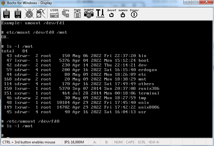Click the Paste toolbar icon
The height and width of the screenshot is (146, 214).
pos(77,13)
